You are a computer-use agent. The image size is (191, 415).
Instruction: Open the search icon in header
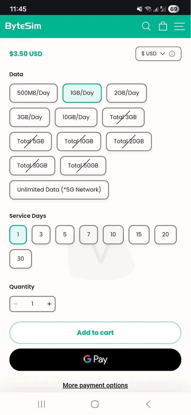[146, 26]
